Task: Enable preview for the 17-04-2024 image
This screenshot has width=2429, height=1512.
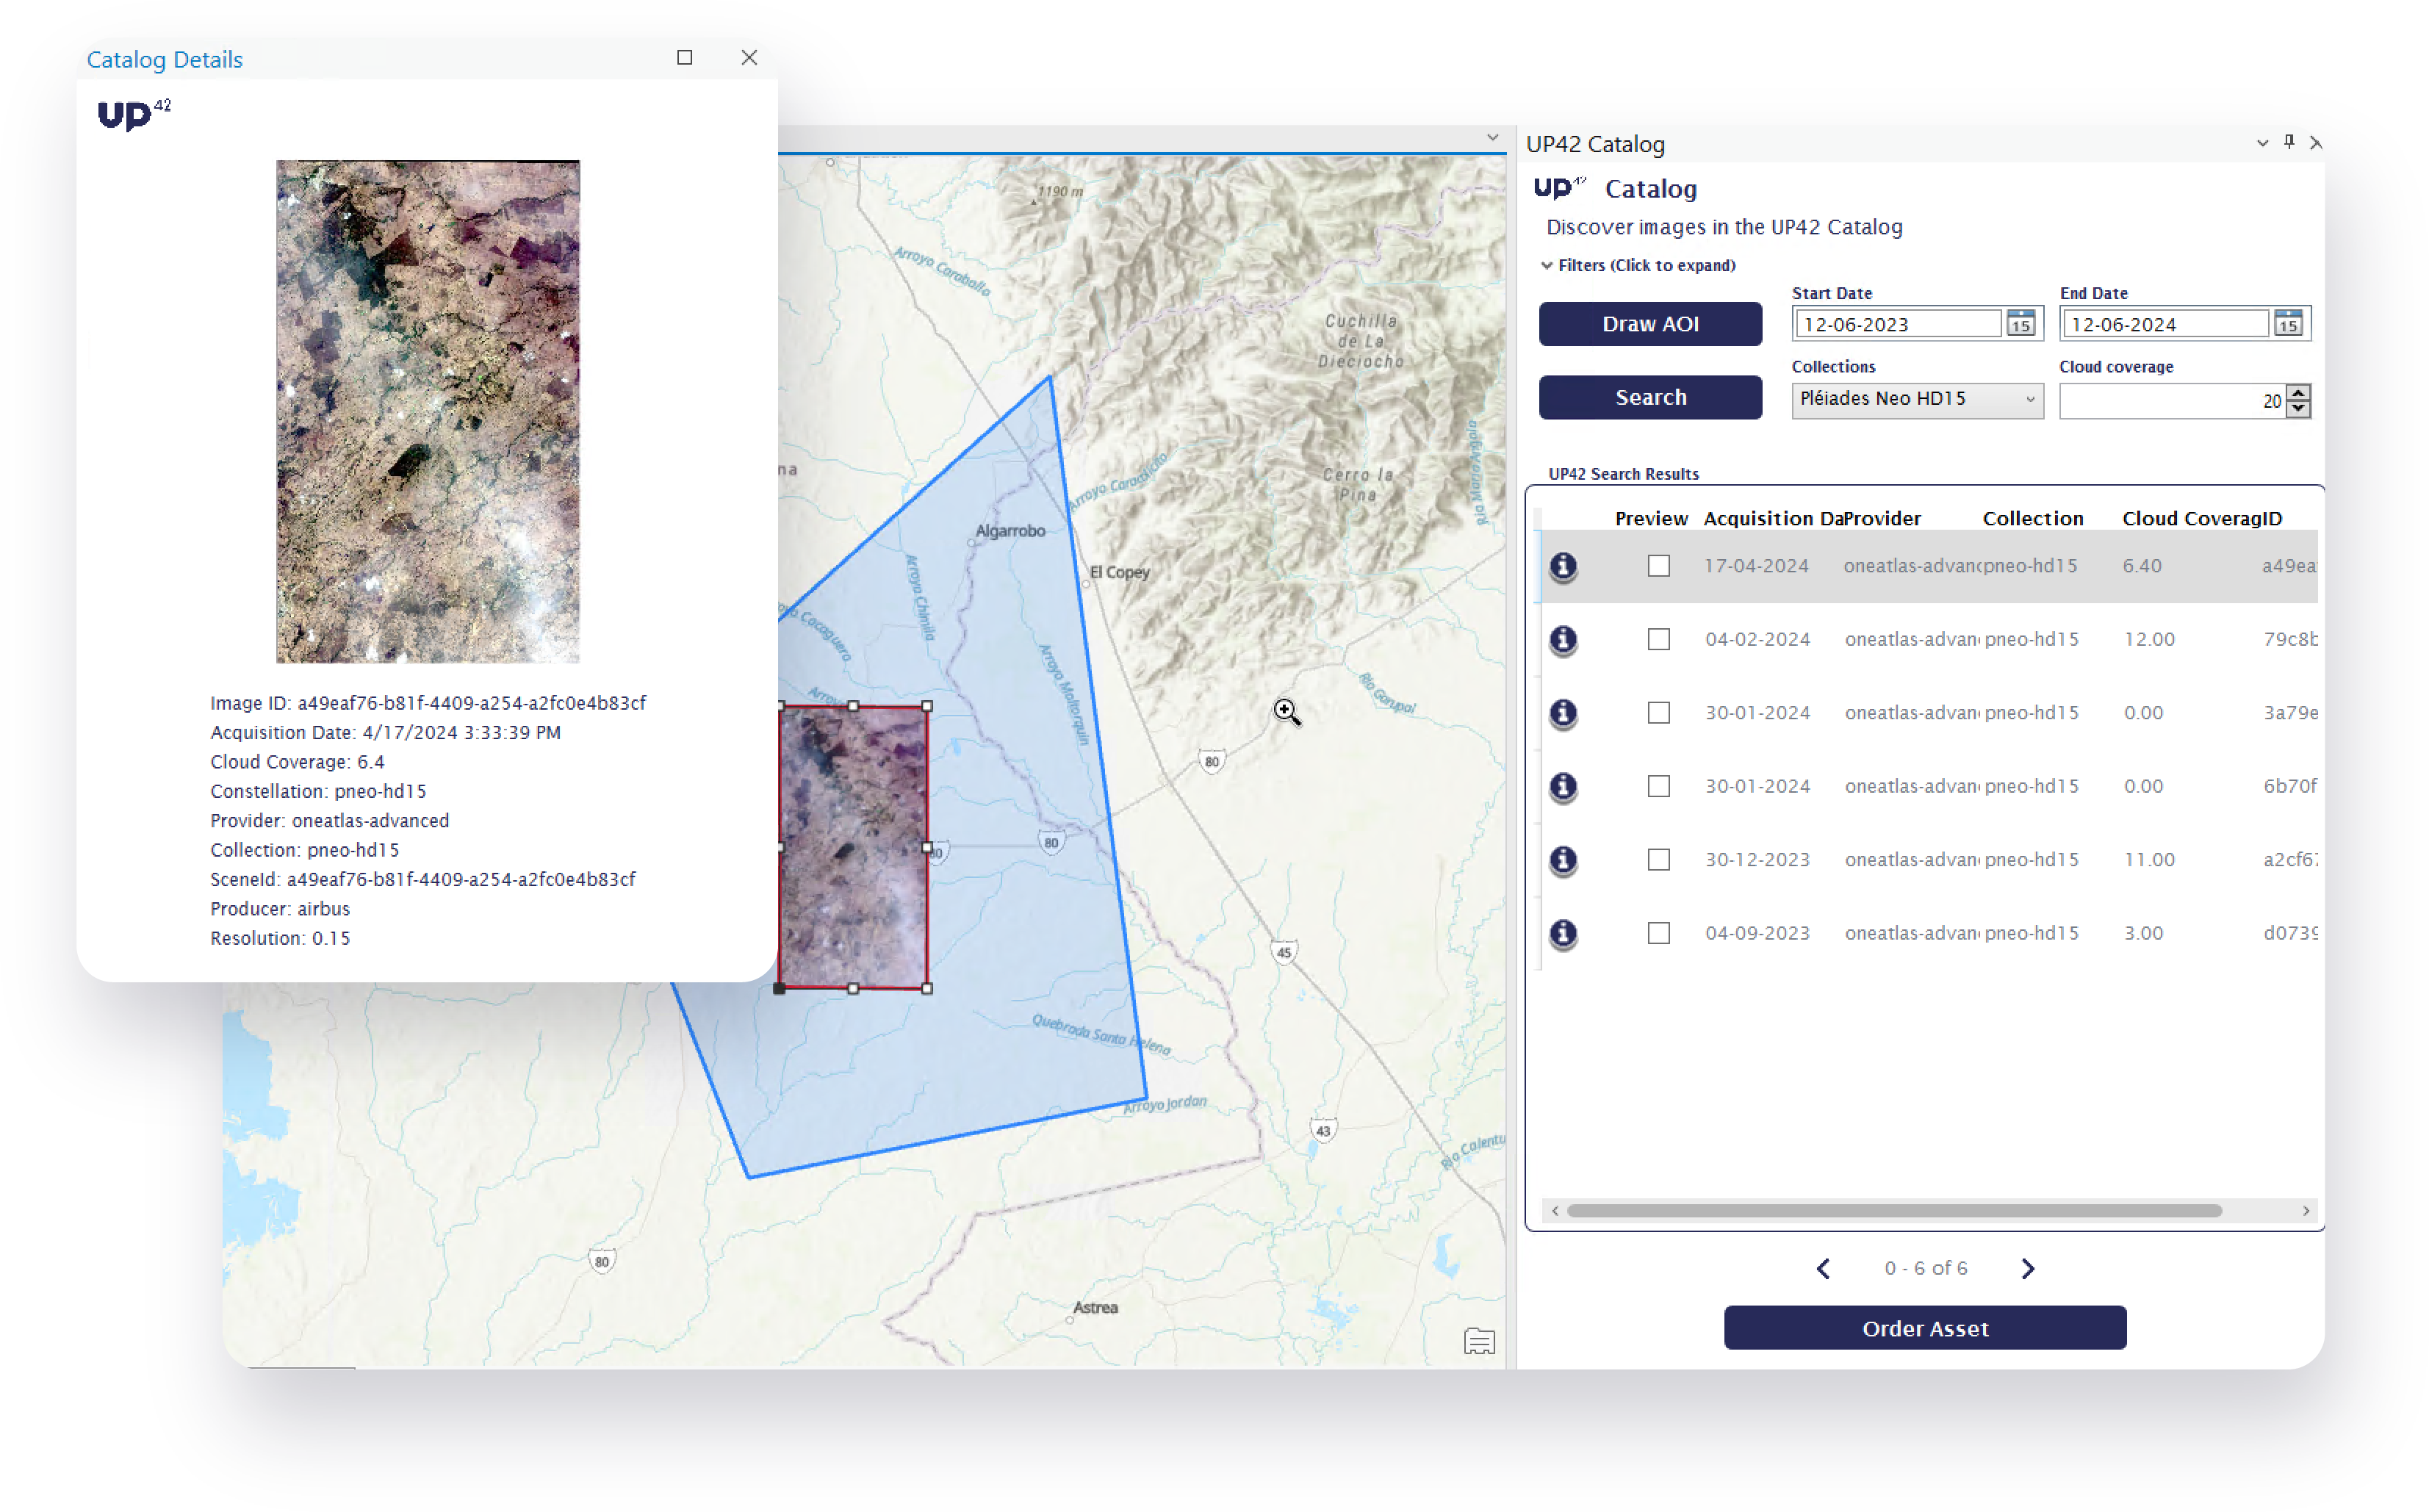Action: point(1659,566)
